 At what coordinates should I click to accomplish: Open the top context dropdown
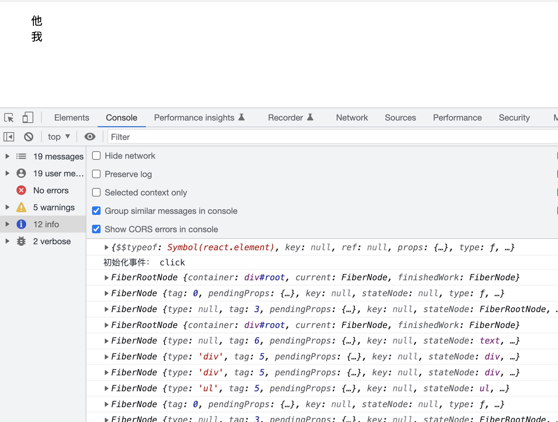59,137
